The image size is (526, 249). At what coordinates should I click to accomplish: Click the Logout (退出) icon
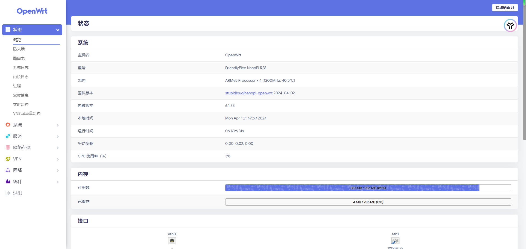coord(8,193)
